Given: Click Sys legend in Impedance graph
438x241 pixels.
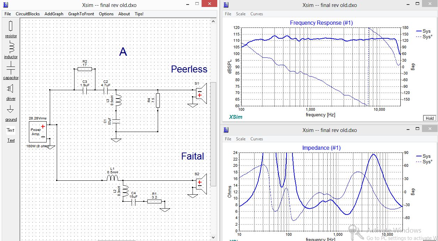Looking at the screenshot, I should (x=424, y=156).
